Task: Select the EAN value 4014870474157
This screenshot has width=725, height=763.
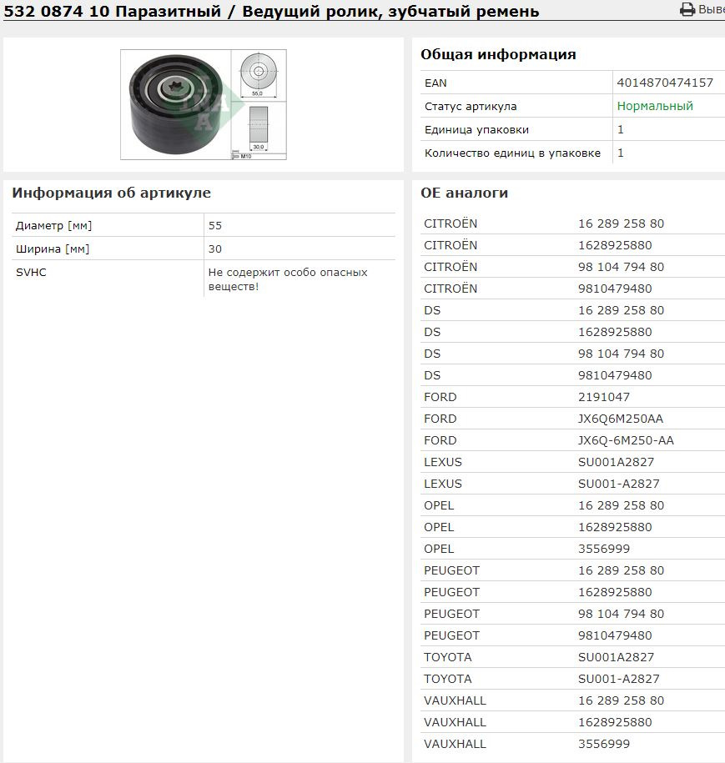Action: click(x=665, y=83)
